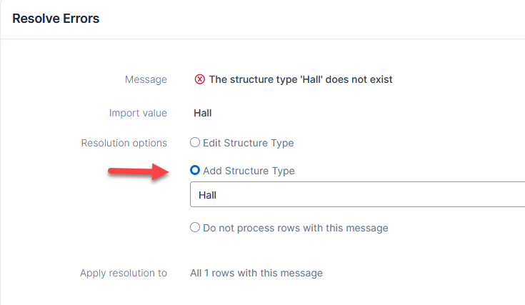Click the 'Edit Structure Type' label text
The height and width of the screenshot is (305, 525).
click(x=248, y=143)
